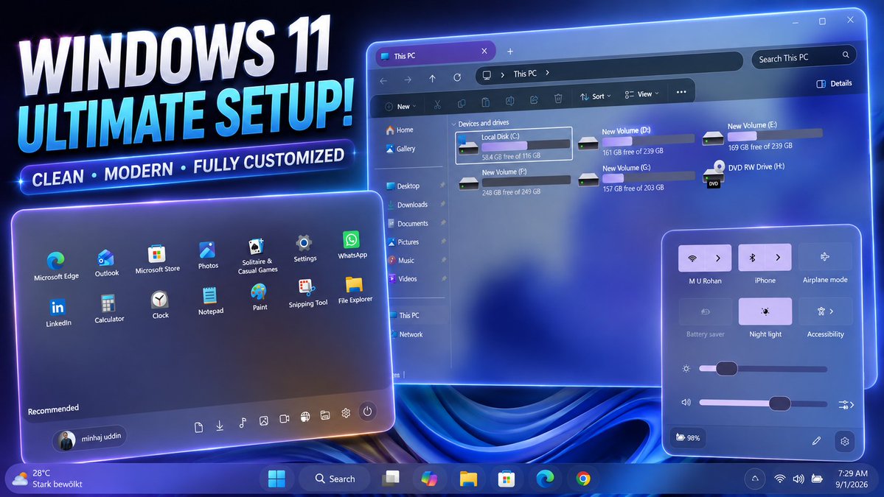This screenshot has height=497, width=884.
Task: Open Music shortcut in Start menu footer
Action: (x=243, y=423)
